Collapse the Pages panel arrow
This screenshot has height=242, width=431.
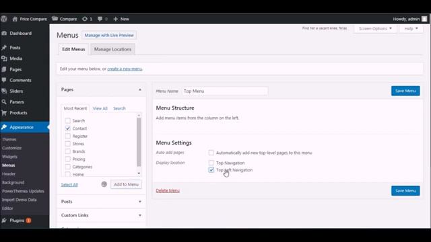pyautogui.click(x=140, y=89)
